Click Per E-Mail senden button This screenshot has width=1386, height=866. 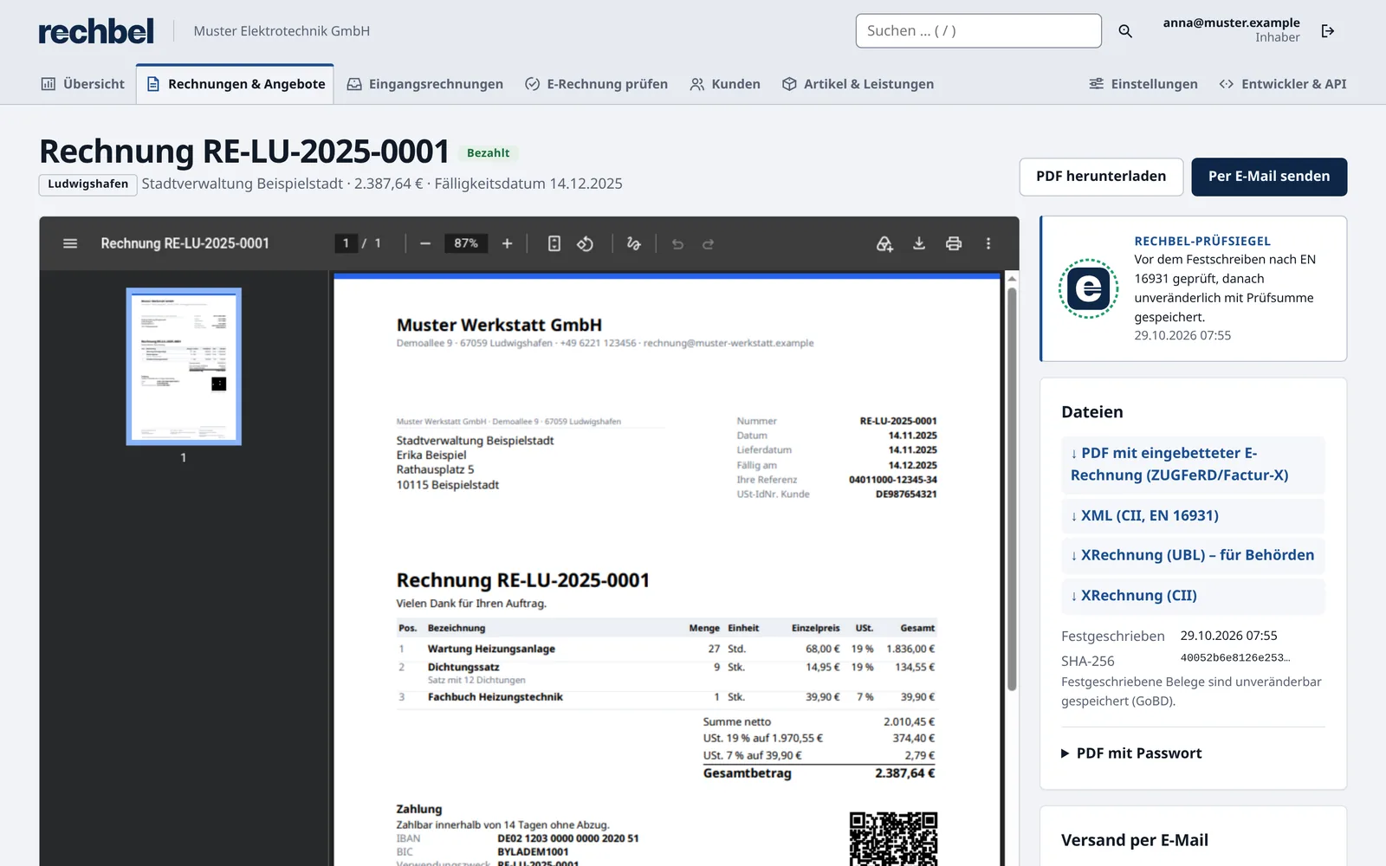(1269, 177)
